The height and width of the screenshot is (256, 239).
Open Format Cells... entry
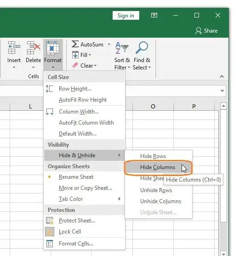pos(85,244)
